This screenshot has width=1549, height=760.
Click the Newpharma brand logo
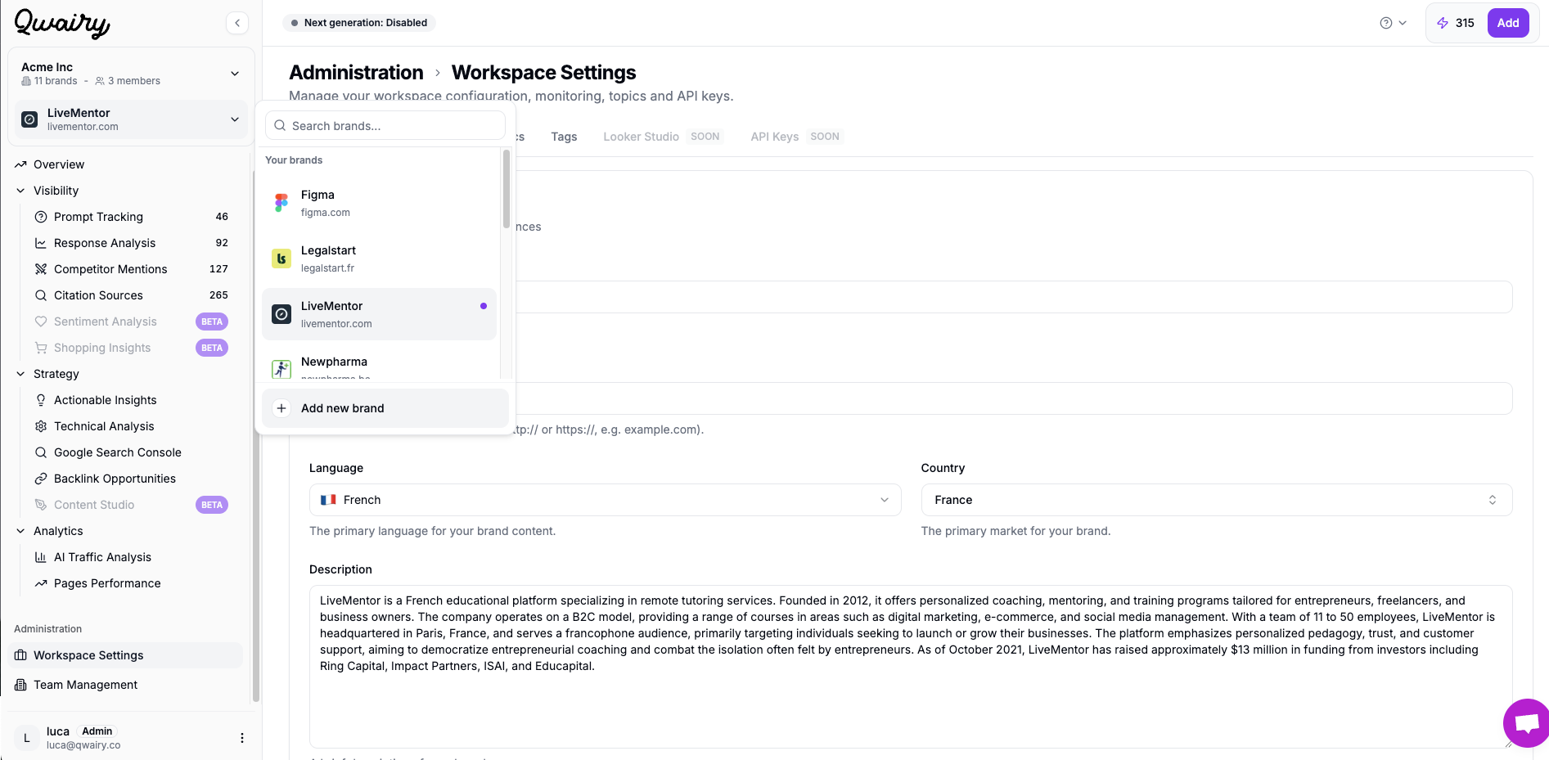coord(281,369)
